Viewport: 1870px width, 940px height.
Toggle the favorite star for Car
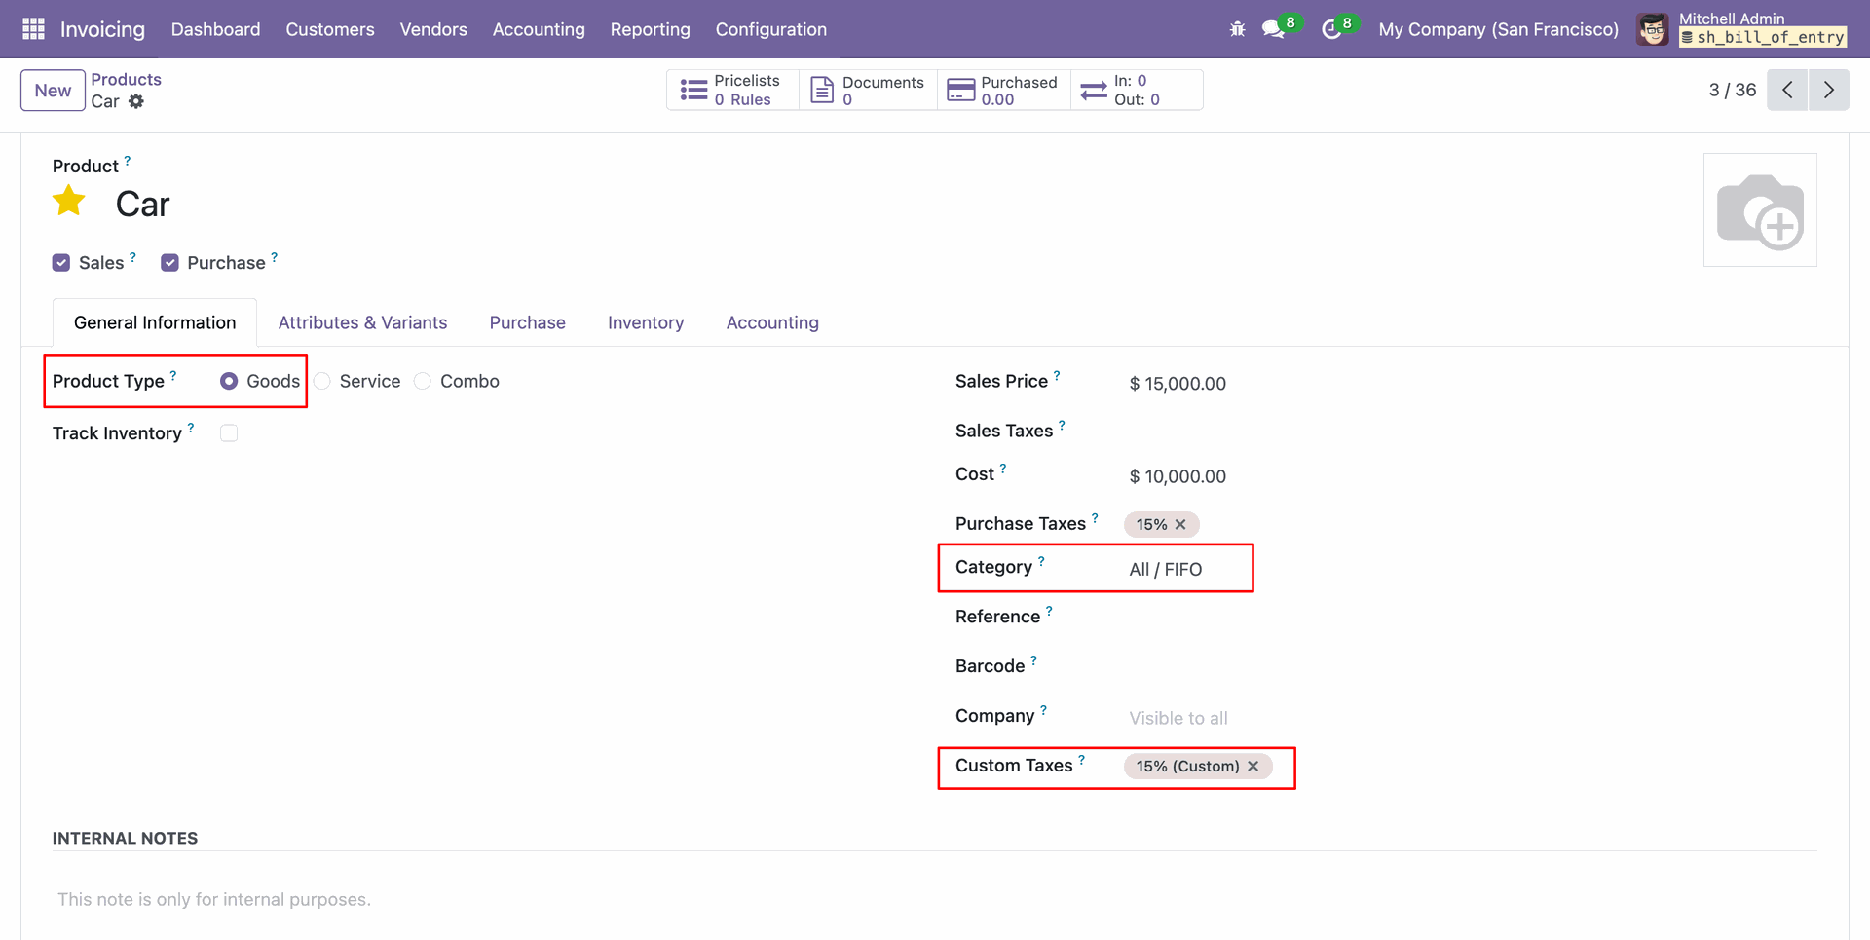click(69, 202)
